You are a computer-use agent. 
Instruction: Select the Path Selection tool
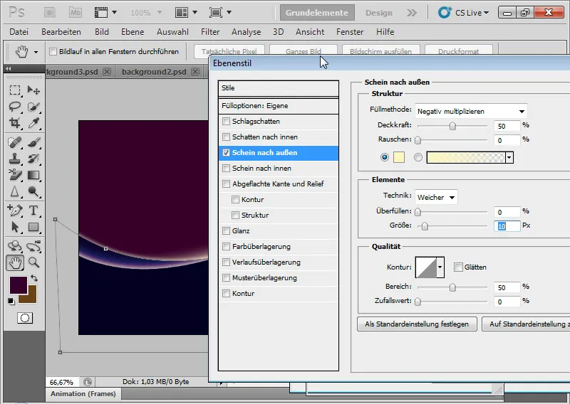coord(15,227)
